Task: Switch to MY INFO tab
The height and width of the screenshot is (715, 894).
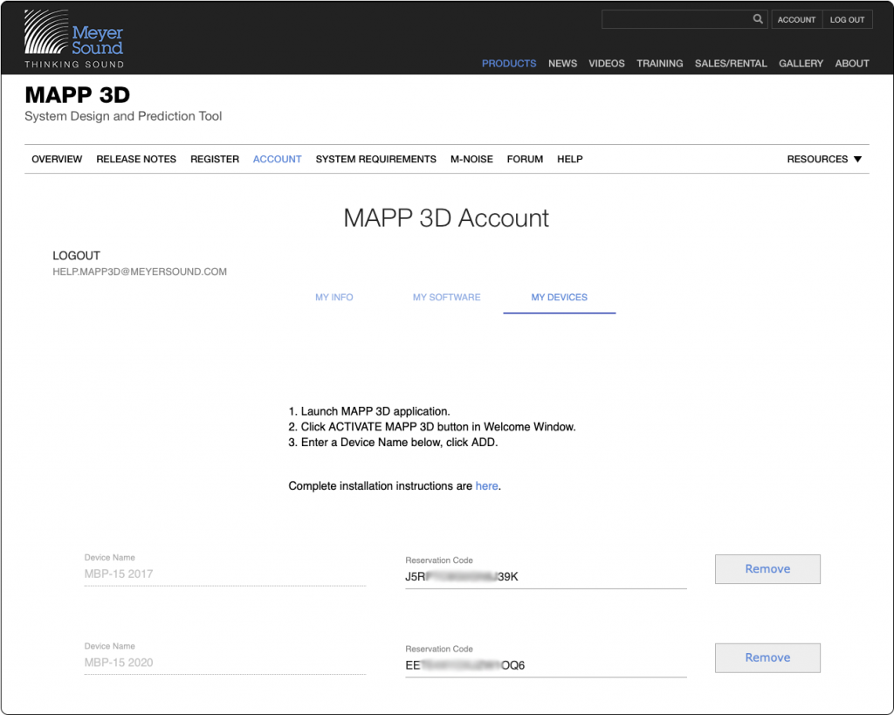Action: point(334,297)
